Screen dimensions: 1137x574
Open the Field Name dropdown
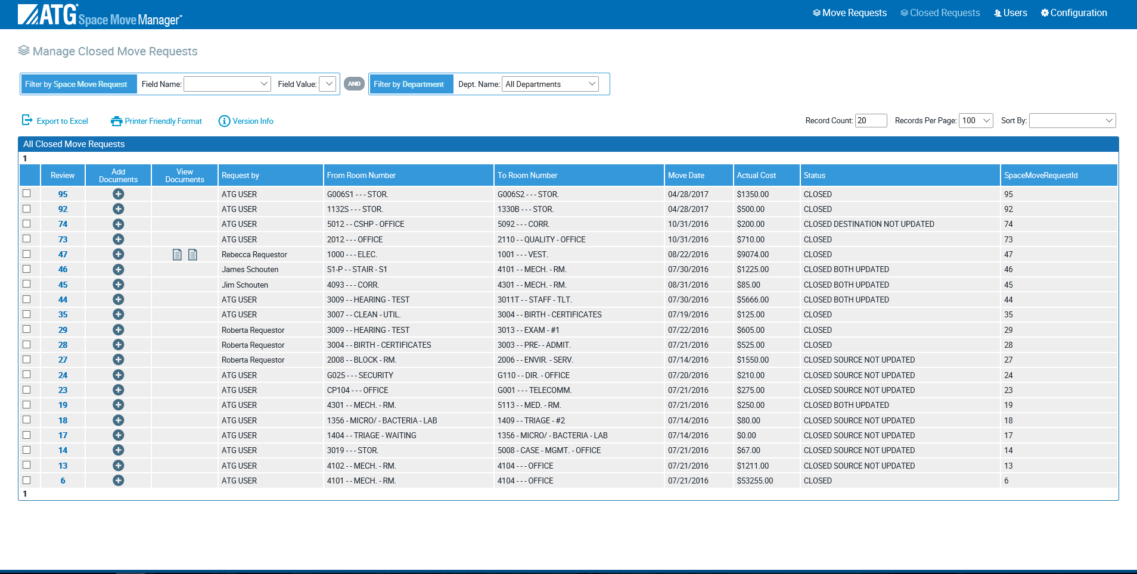[227, 84]
